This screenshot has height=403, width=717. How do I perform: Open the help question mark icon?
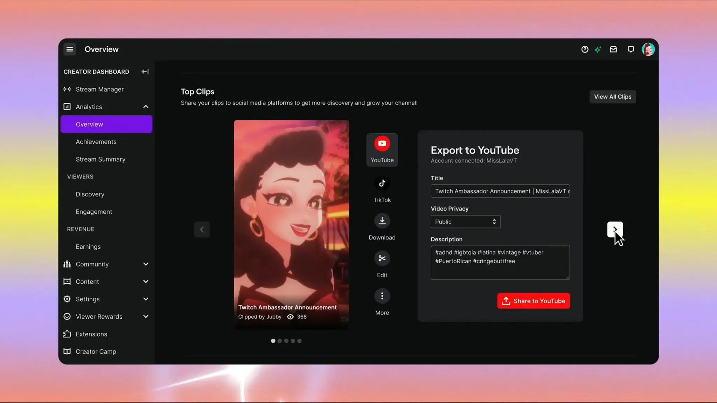pyautogui.click(x=585, y=49)
